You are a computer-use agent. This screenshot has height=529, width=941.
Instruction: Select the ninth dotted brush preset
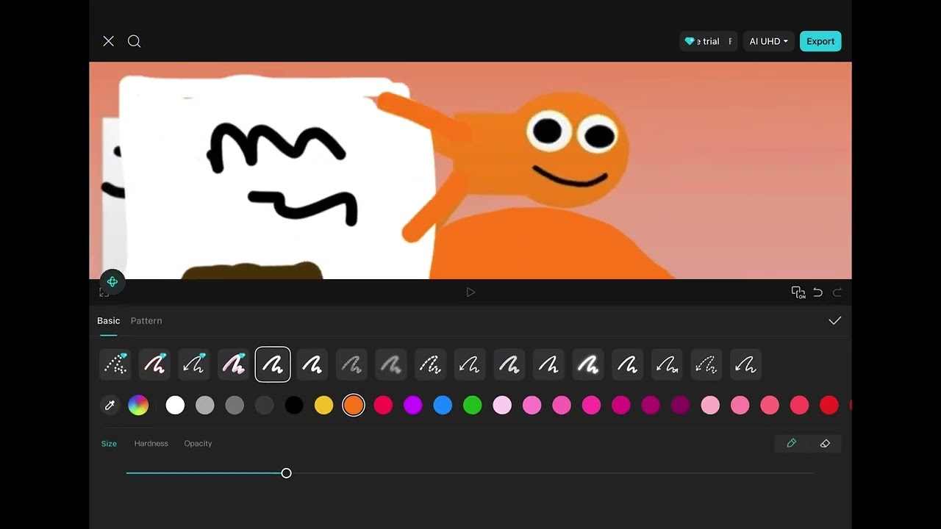(430, 364)
